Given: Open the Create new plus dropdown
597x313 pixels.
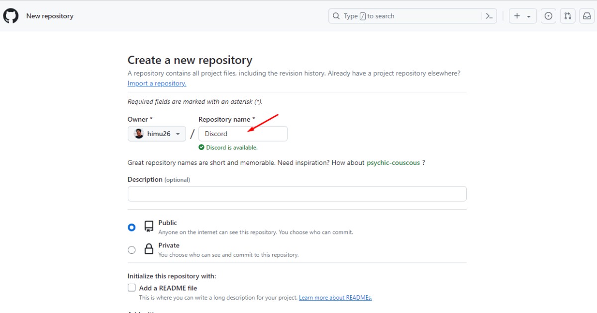Looking at the screenshot, I should [x=523, y=16].
